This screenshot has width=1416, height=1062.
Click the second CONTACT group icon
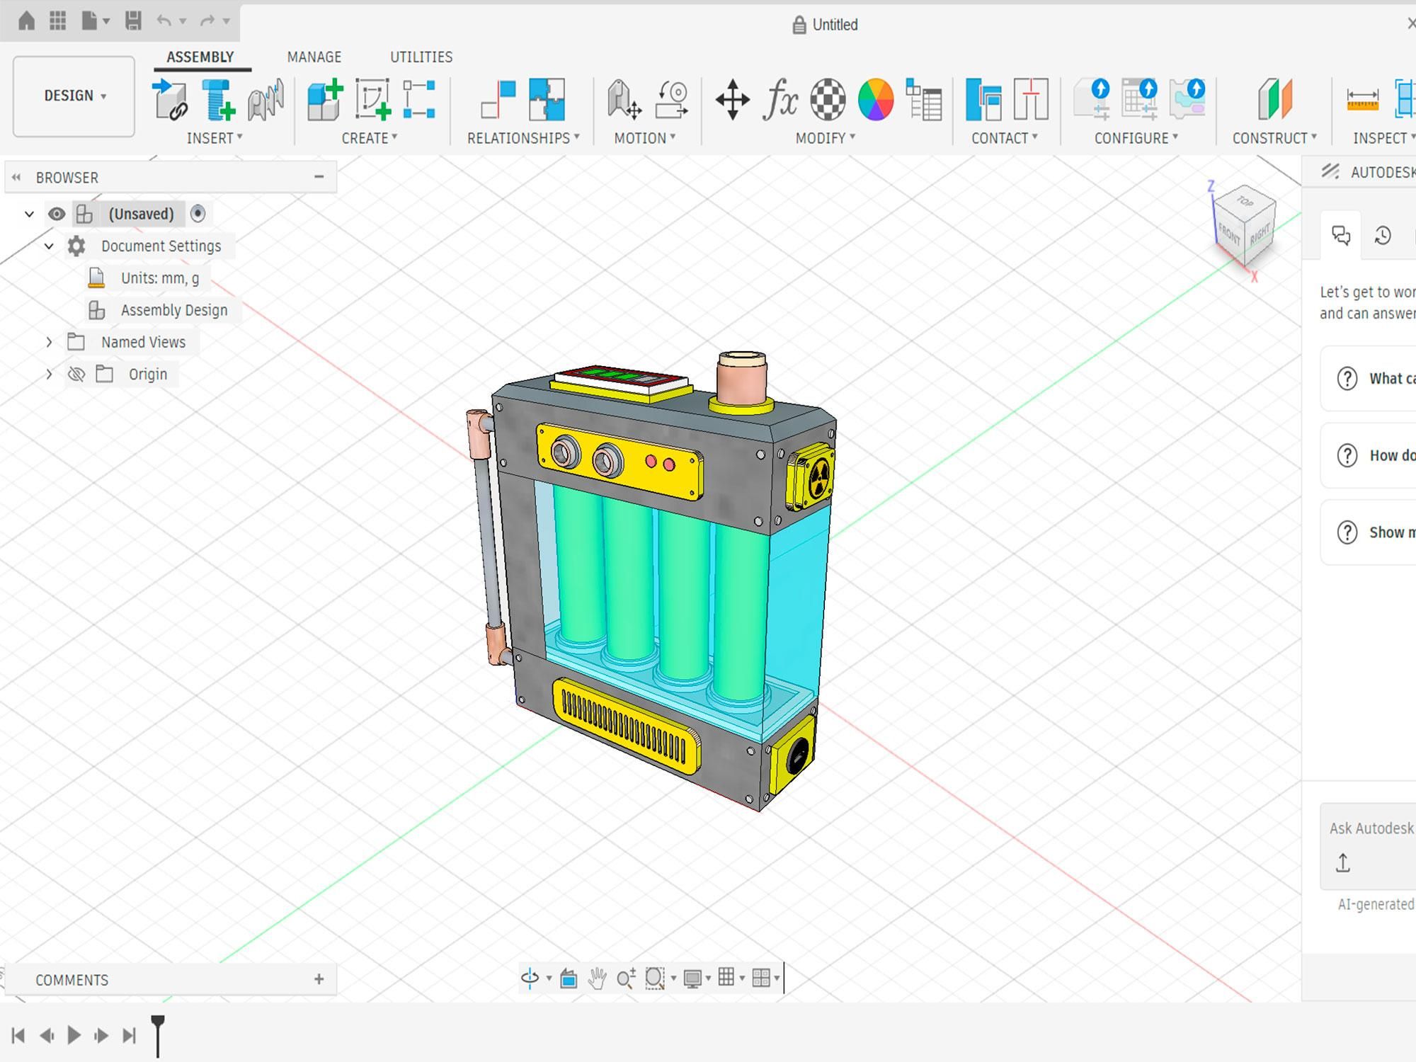pos(1031,99)
